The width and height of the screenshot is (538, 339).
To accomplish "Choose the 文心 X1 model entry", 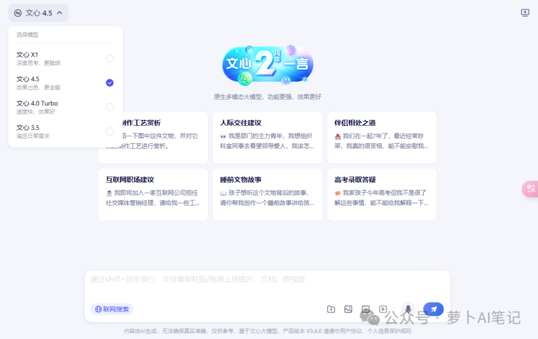I will click(x=65, y=58).
